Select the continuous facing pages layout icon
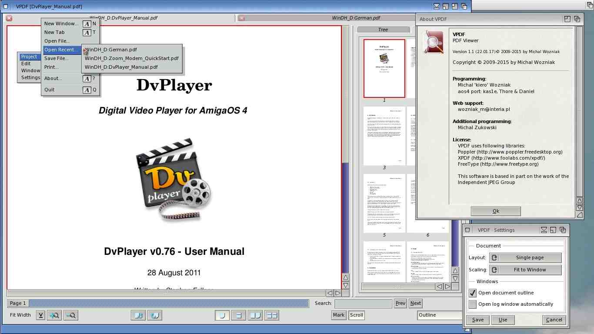594x334 pixels. point(272,315)
